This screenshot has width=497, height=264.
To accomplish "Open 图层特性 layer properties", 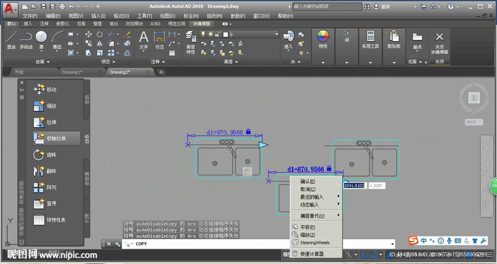I will 190,42.
